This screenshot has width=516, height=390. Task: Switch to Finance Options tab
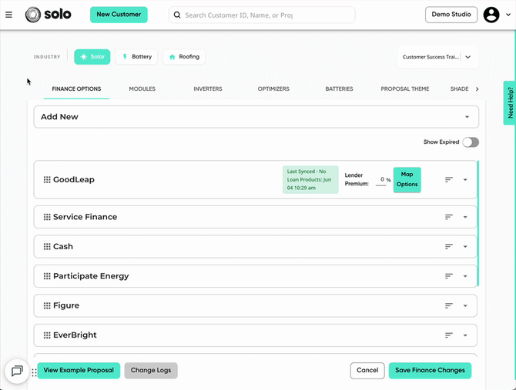[76, 89]
